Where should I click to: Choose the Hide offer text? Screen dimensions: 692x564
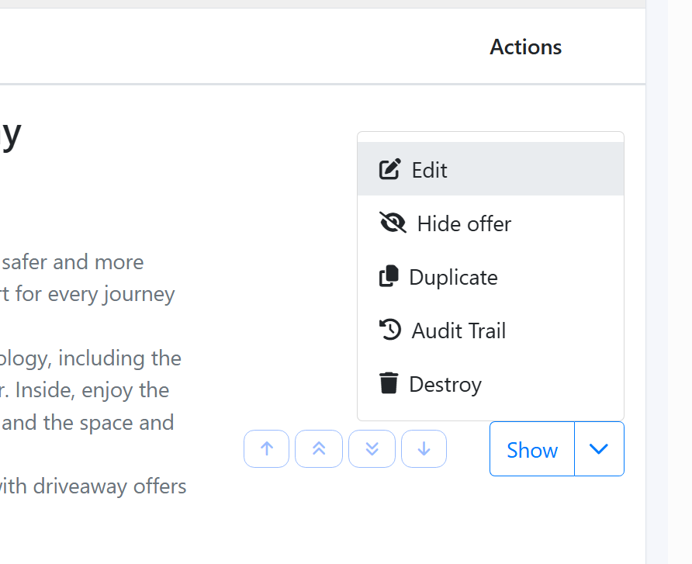(464, 224)
